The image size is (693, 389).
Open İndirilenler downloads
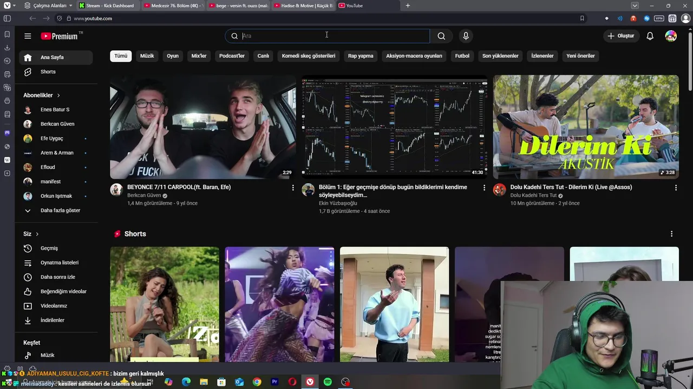tap(56, 320)
